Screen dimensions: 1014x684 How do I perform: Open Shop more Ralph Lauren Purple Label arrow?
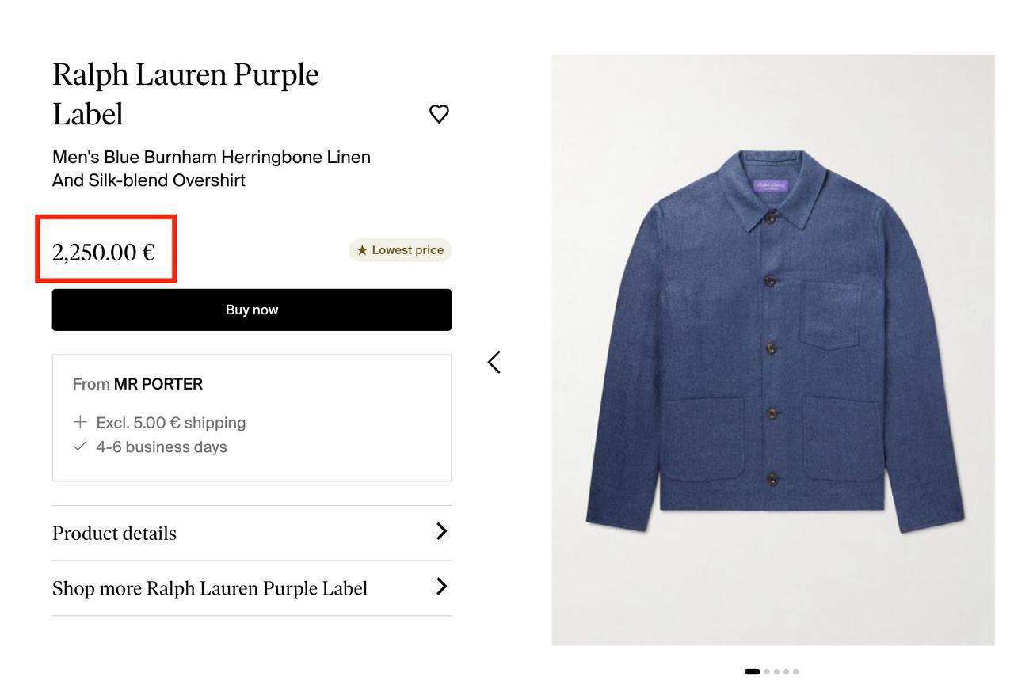[442, 587]
